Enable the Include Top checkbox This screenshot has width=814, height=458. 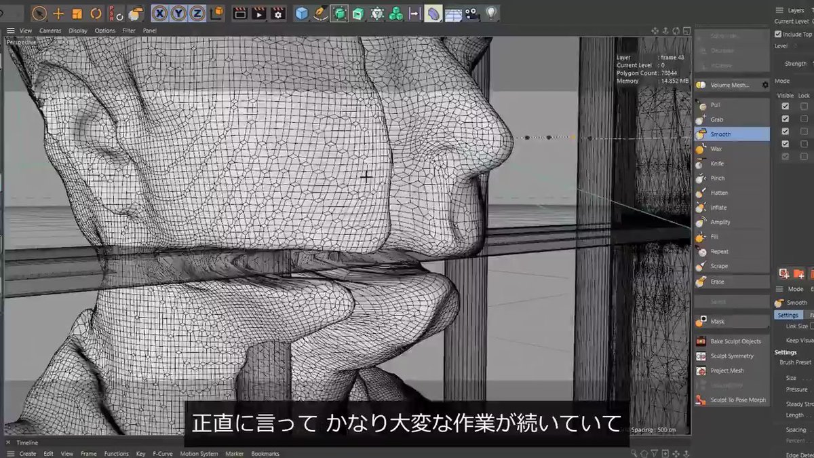(x=778, y=34)
